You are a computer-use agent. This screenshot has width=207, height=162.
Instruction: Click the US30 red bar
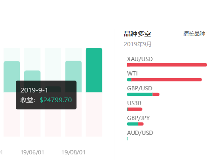pos(135,109)
